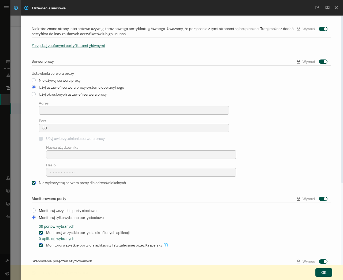This screenshot has width=343, height=280.
Task: Open the header flag icon
Action: click(x=317, y=8)
